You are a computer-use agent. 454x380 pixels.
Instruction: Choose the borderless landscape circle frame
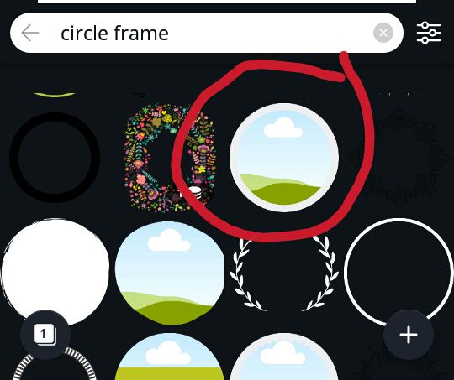pyautogui.click(x=169, y=273)
